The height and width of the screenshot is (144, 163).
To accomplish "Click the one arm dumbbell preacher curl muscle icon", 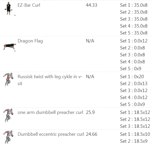I will point(8,115).
